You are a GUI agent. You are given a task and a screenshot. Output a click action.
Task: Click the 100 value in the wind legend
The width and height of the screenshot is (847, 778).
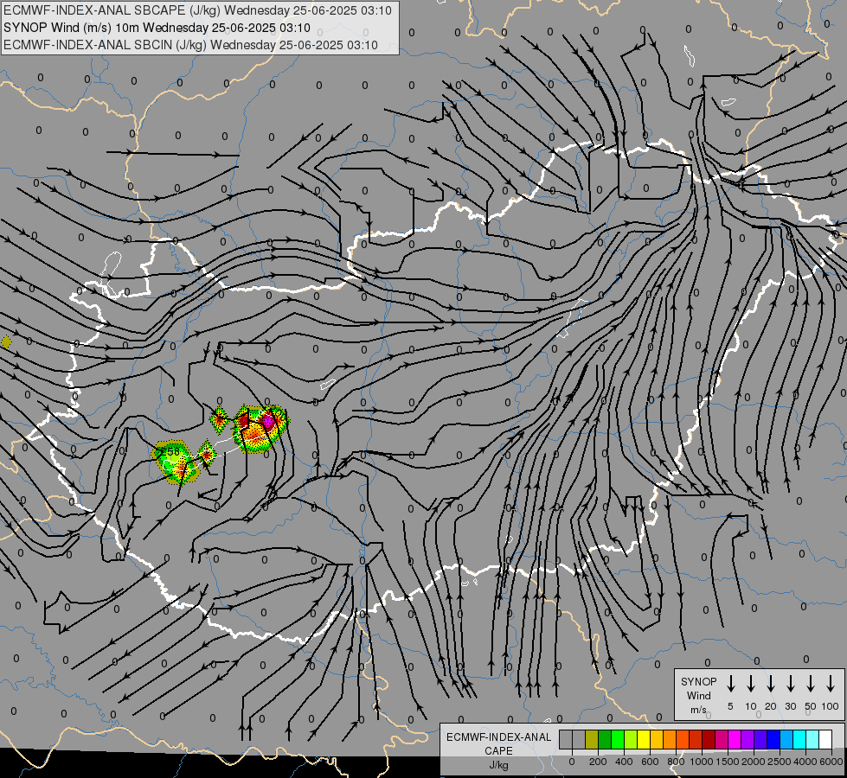tap(831, 706)
